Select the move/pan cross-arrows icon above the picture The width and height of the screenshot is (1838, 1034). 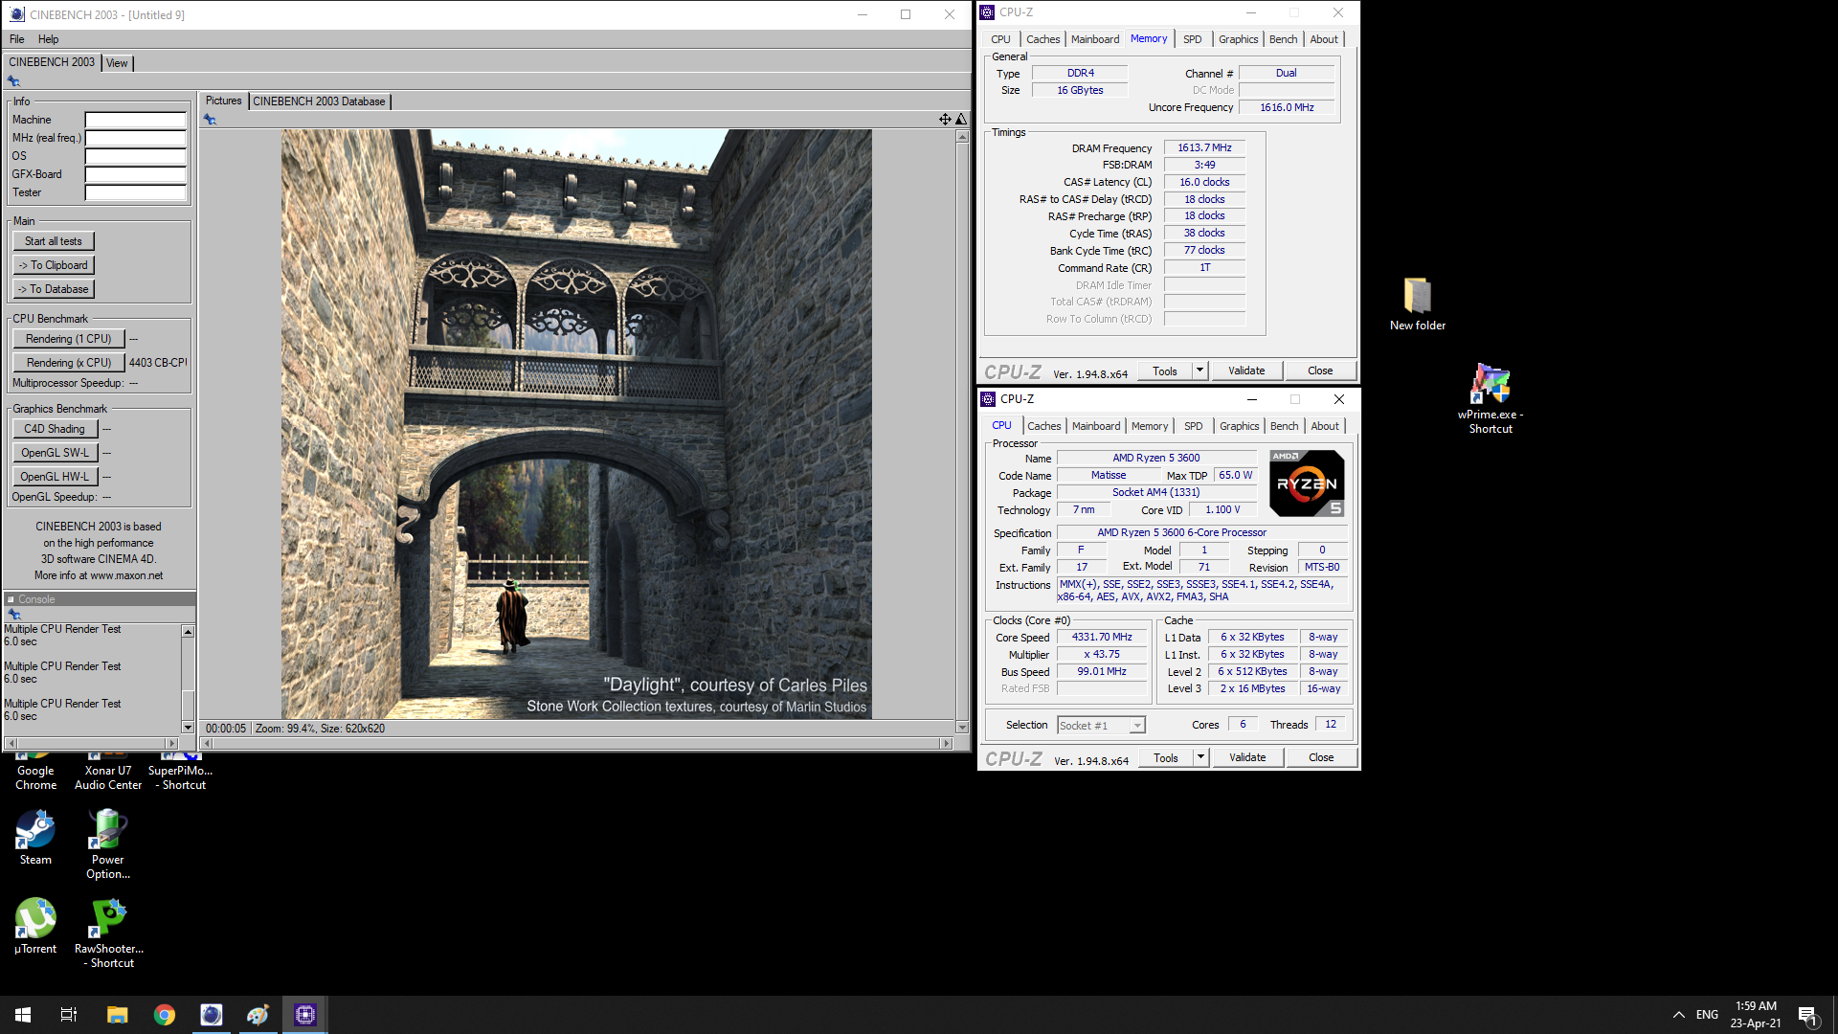945,119
